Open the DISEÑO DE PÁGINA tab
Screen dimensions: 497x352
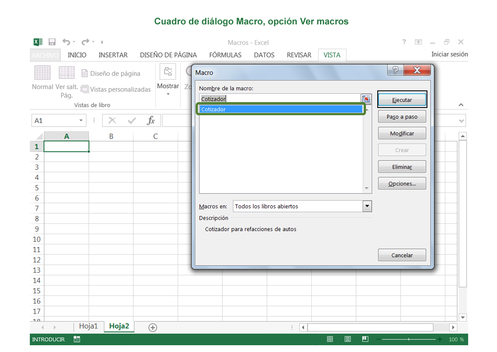[x=169, y=55]
